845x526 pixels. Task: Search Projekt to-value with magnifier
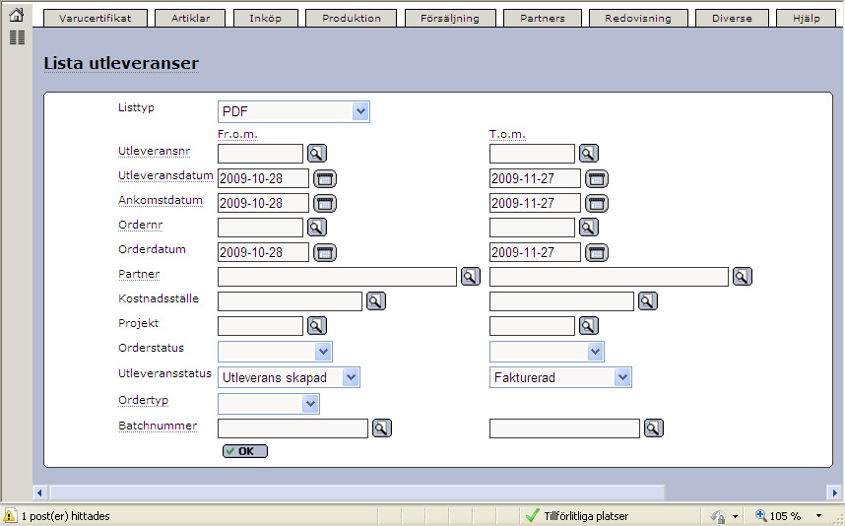(x=589, y=325)
